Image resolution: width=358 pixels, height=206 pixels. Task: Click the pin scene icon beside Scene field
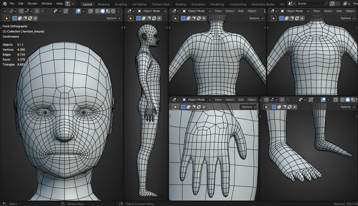(x=326, y=4)
